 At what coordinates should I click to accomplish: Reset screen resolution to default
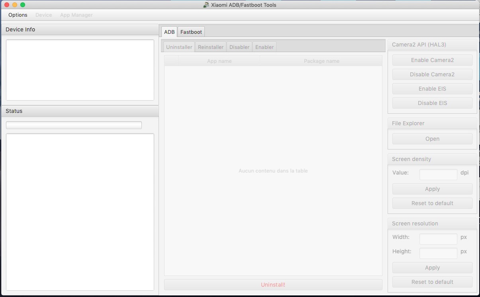point(432,282)
